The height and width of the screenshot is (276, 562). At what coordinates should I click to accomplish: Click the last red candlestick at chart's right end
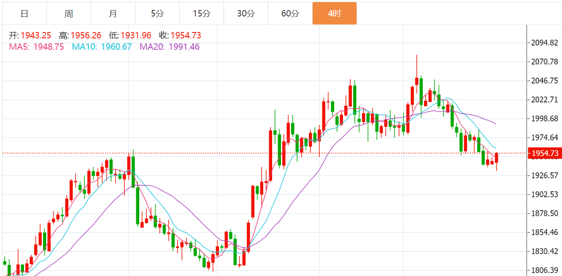pos(497,158)
